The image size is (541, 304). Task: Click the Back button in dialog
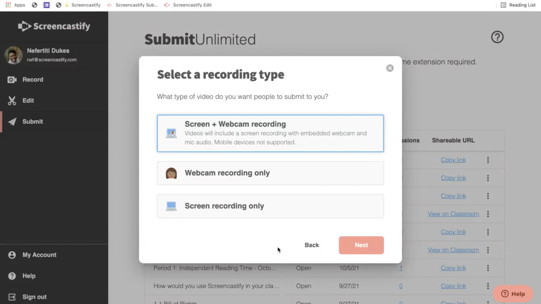tap(311, 245)
